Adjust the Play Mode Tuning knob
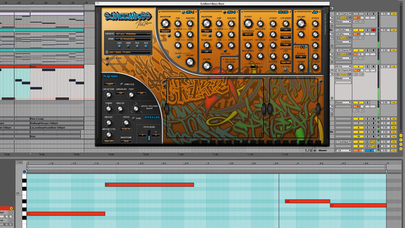 [x=109, y=109]
